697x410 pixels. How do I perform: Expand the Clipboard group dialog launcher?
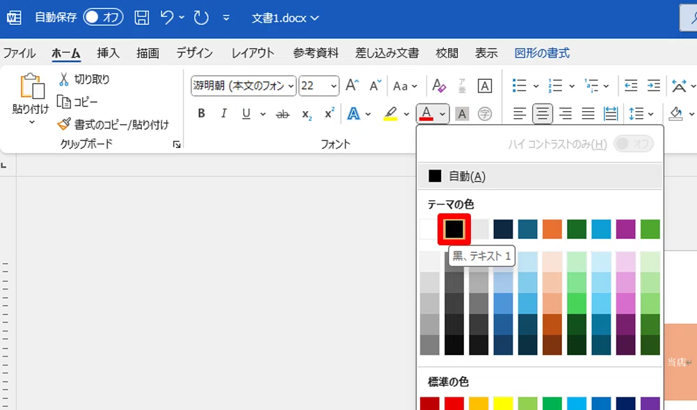[177, 145]
